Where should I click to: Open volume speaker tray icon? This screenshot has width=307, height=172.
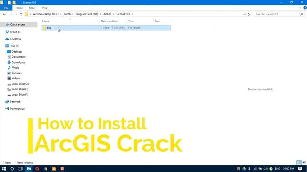265,169
